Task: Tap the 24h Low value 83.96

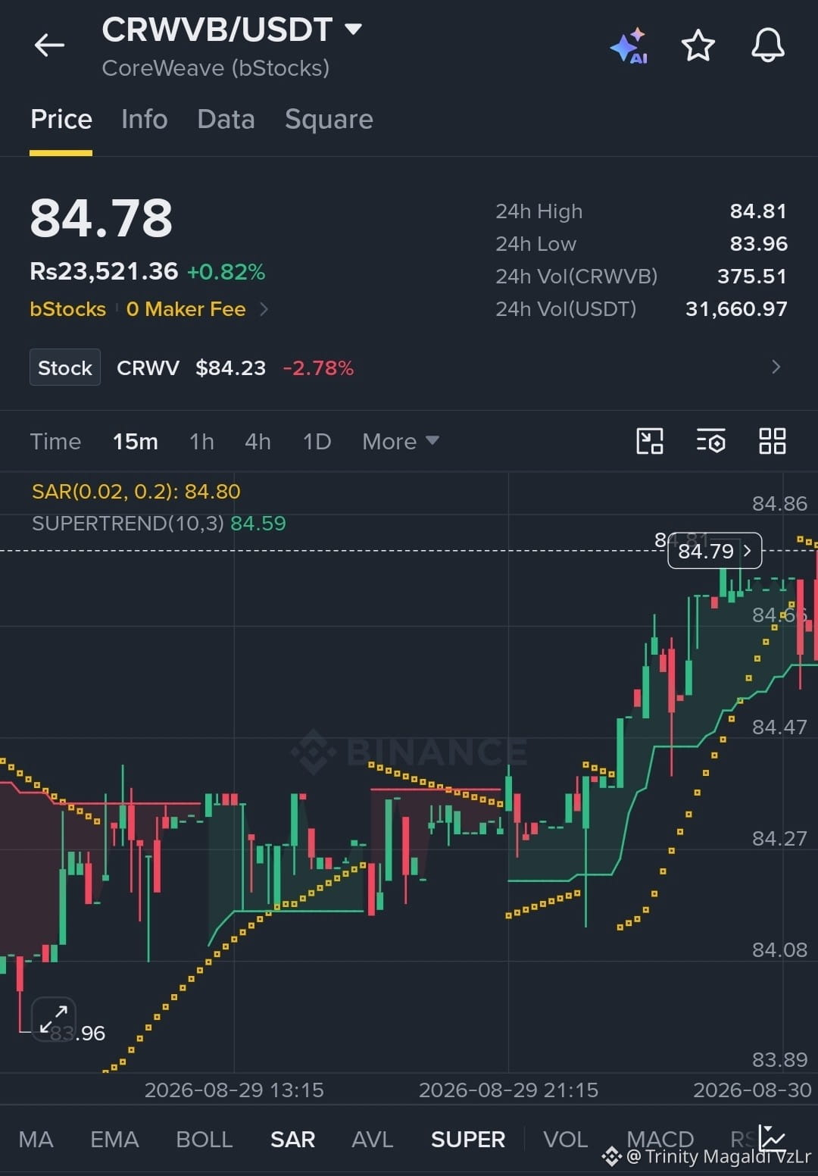Action: click(x=758, y=244)
